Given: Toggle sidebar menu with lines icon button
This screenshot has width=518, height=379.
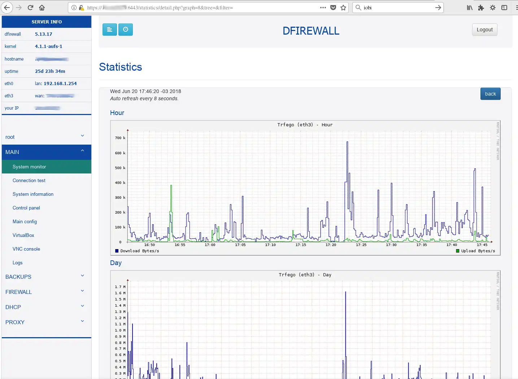Looking at the screenshot, I should (110, 30).
